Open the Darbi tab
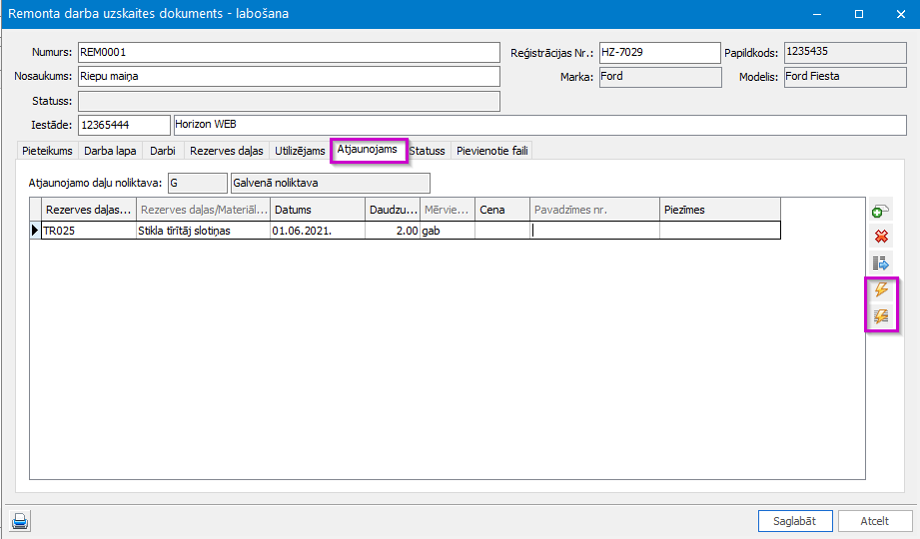This screenshot has width=920, height=539. click(x=163, y=151)
